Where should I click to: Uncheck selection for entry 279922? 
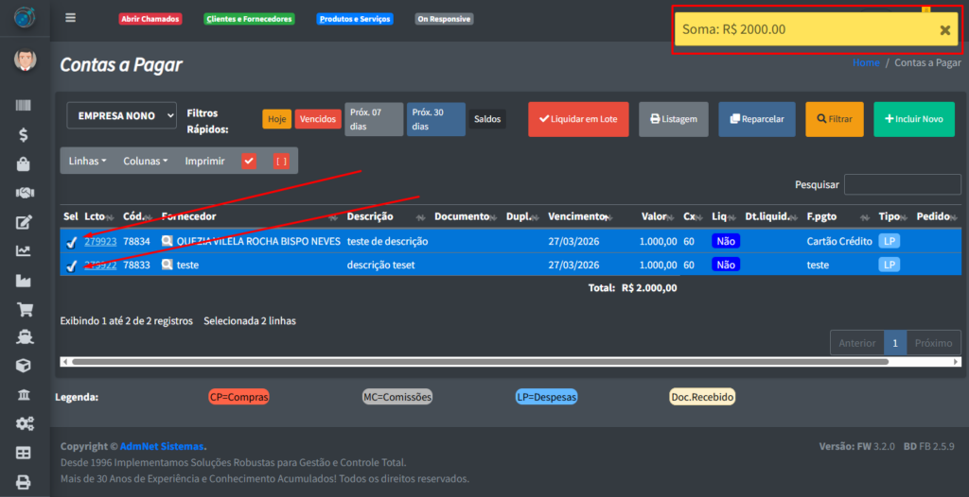tap(71, 266)
